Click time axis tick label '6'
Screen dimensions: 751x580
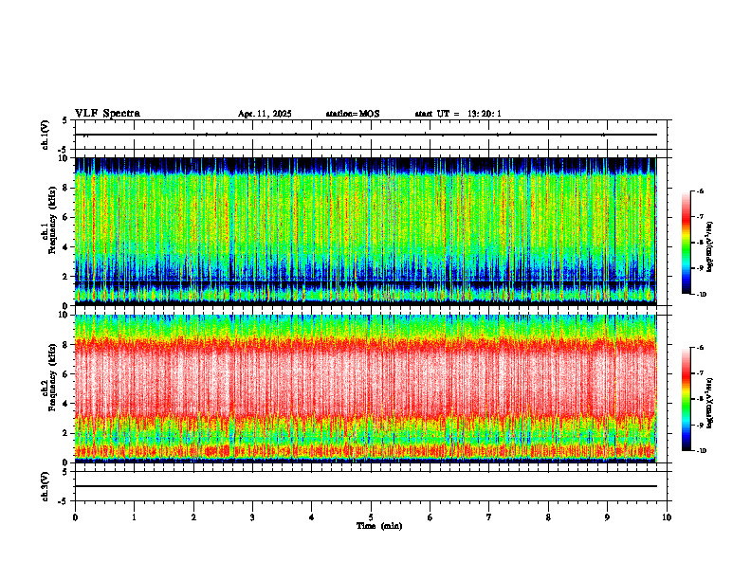pos(430,517)
